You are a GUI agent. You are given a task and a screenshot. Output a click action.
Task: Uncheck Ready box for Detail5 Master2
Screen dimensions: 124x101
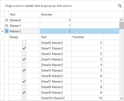(24, 70)
